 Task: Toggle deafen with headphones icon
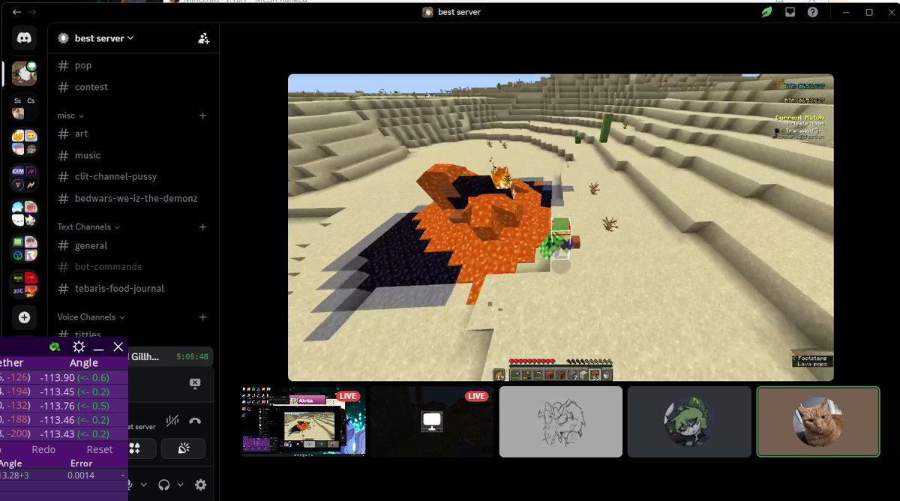(x=163, y=485)
